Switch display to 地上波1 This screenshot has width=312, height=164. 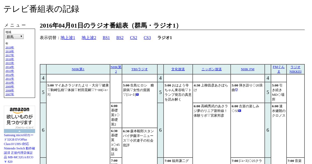68,38
